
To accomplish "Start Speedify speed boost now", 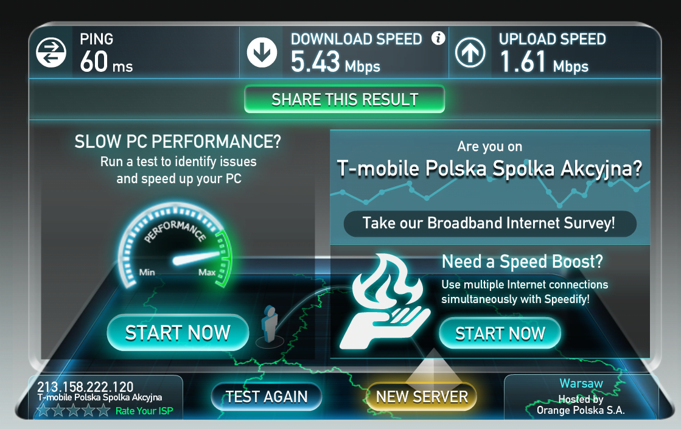I will click(500, 333).
